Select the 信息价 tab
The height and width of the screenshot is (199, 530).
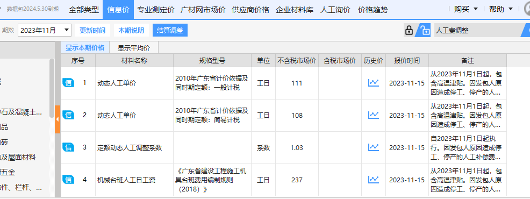[118, 10]
